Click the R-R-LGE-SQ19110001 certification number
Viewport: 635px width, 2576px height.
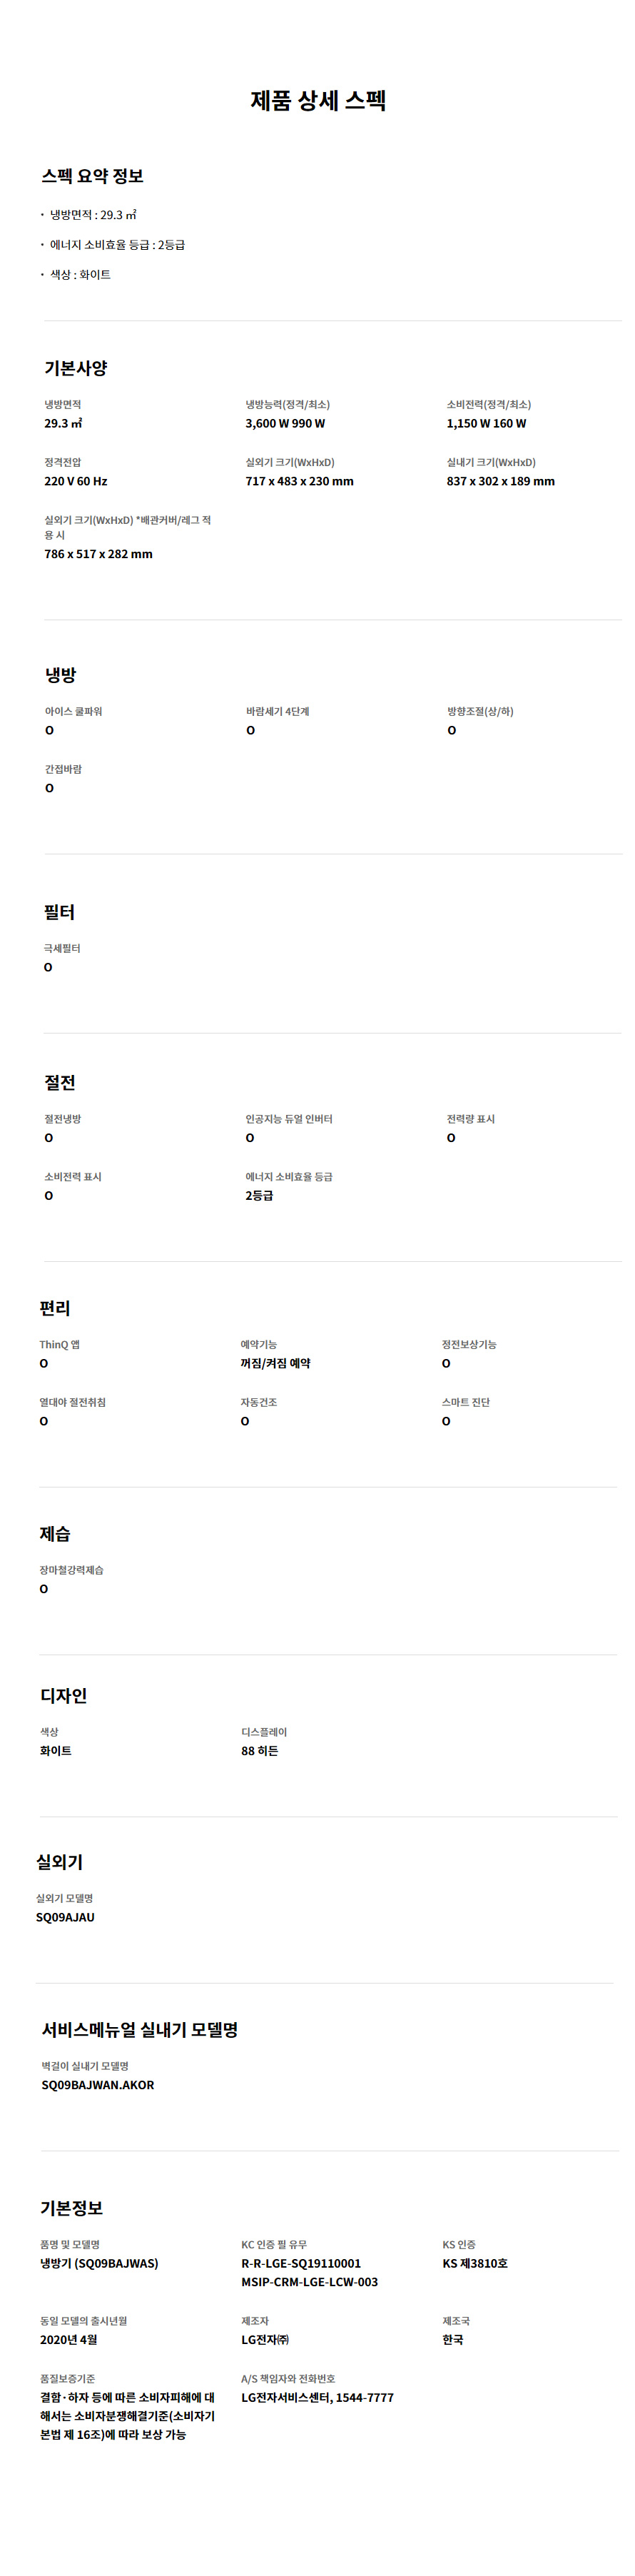(301, 2263)
